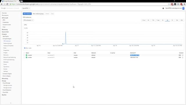Viewport: 186px width, 105px height.
Task: Open Overview in the sidebar
Action: pos(4,13)
